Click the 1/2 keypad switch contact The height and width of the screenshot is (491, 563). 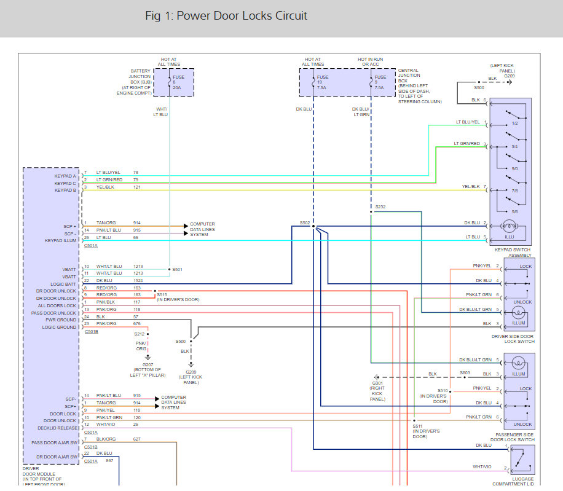click(515, 116)
